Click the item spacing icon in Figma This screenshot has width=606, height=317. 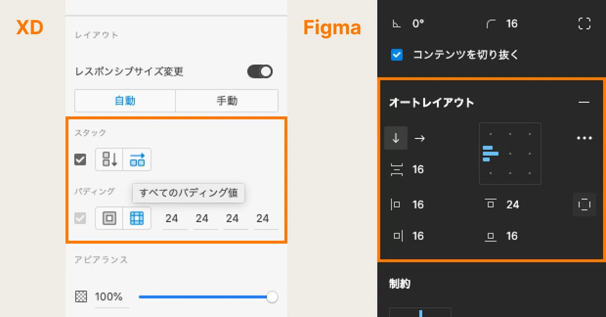point(397,169)
